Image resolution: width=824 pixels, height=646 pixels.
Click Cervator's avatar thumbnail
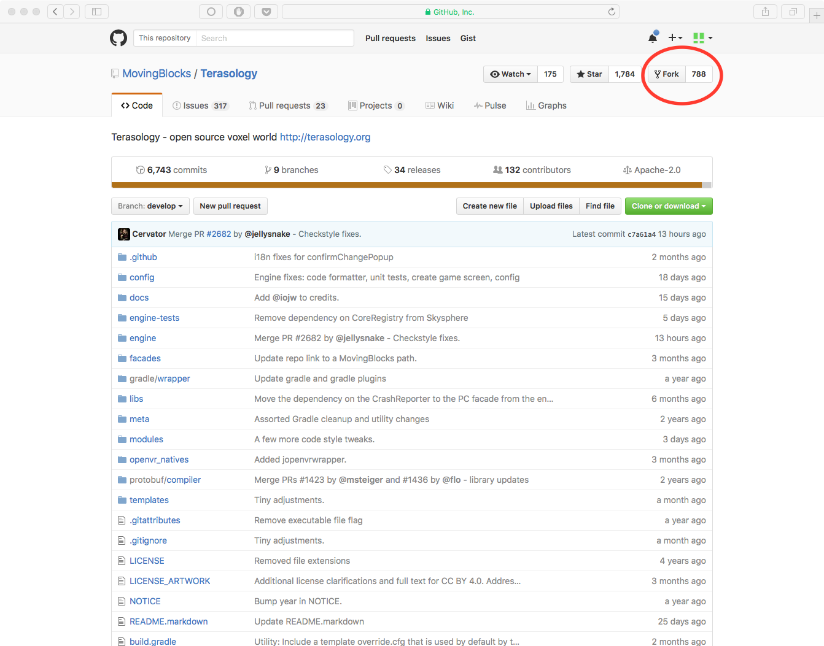tap(124, 234)
